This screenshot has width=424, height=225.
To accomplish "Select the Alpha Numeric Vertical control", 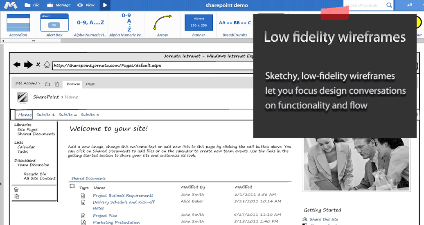I will [x=126, y=25].
